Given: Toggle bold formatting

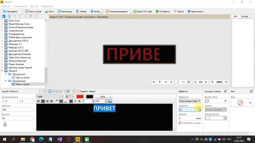Looking at the screenshot, I should pos(71,101).
